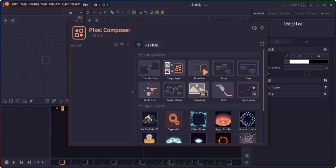Click the preview zoom magnifier tool
The width and height of the screenshot is (336, 168).
point(13,21)
